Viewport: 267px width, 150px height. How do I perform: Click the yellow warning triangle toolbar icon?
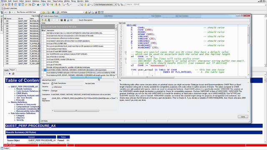pos(85,5)
